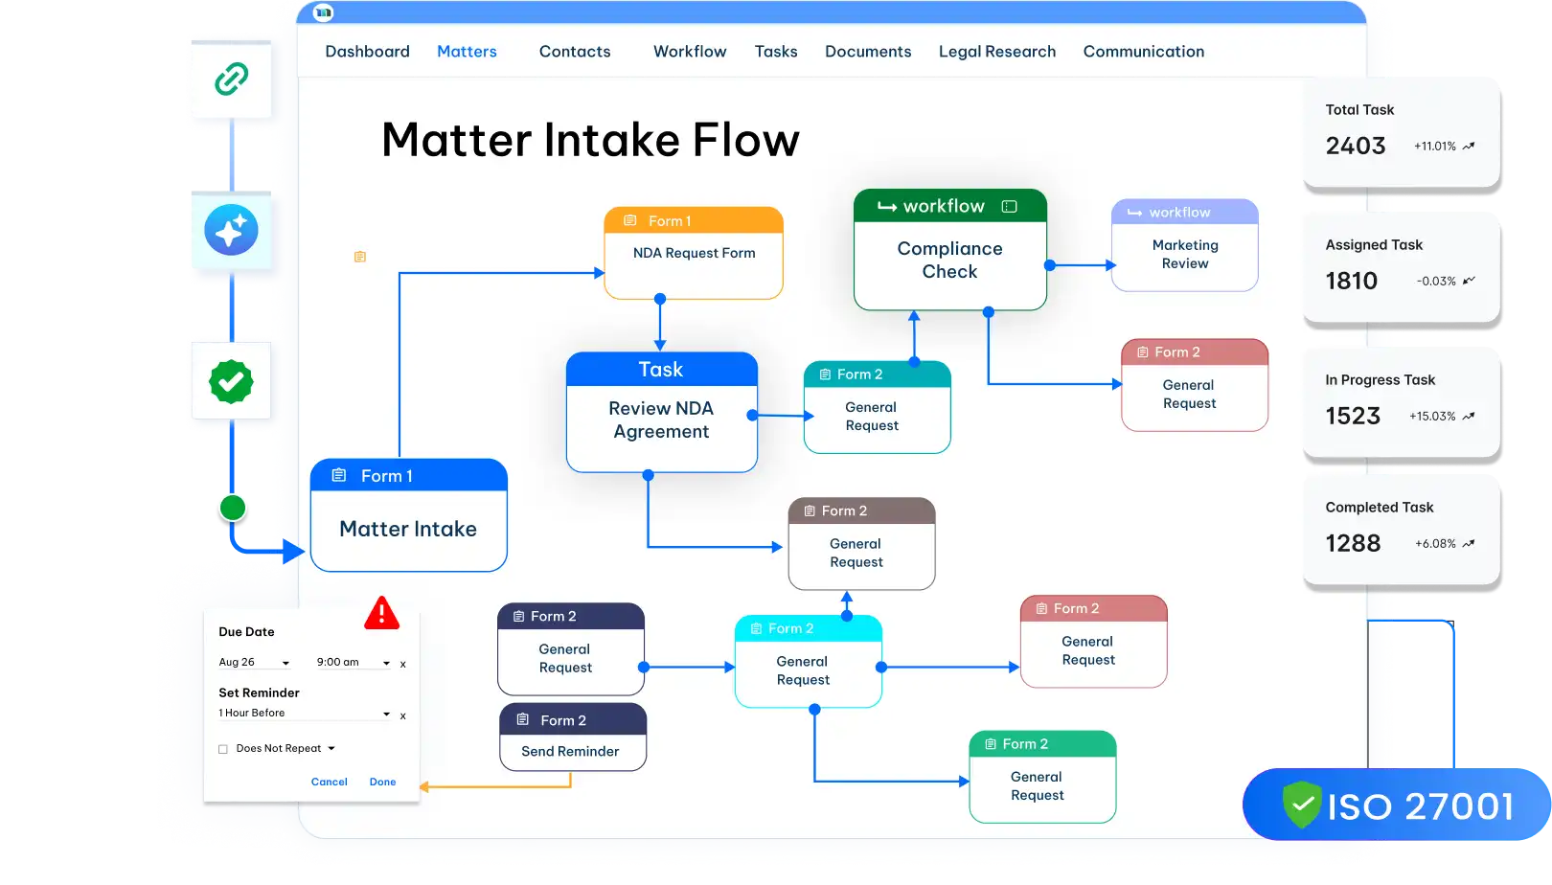Select the Compliance Check workflow node
Screen dimensions: 1552x885
[x=950, y=249]
